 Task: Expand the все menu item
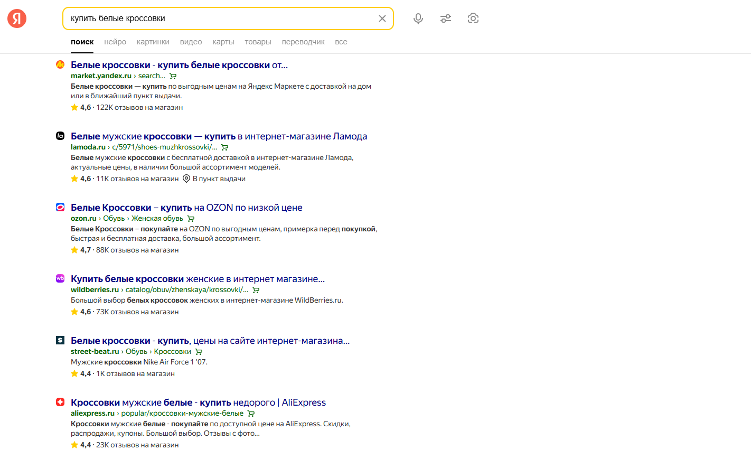click(341, 42)
